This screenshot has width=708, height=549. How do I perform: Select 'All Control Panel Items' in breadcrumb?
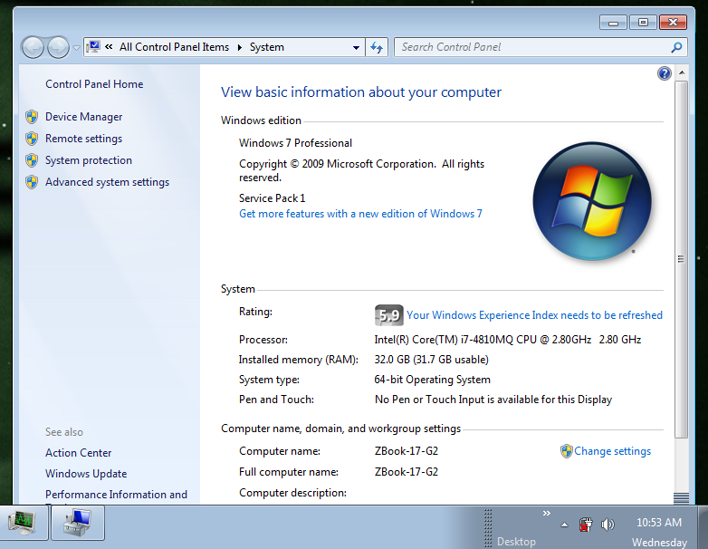click(174, 47)
